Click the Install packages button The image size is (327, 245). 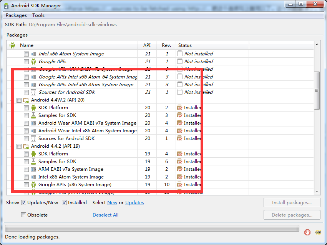click(x=292, y=203)
